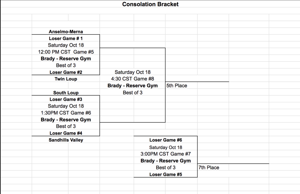Select the 1:30PM CST Game #6 cell

(66, 113)
